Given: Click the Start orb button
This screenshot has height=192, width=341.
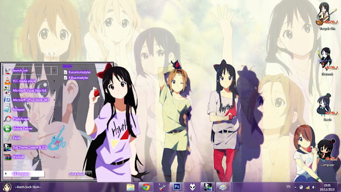Looking at the screenshot, I should (7, 187).
